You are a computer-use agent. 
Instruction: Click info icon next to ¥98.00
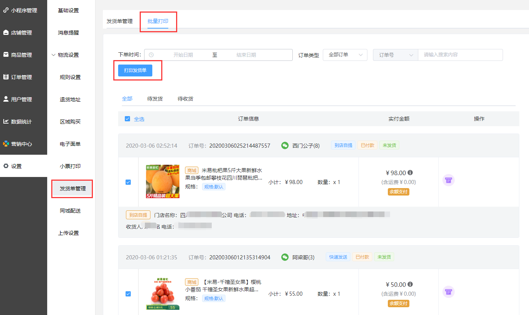click(x=410, y=173)
